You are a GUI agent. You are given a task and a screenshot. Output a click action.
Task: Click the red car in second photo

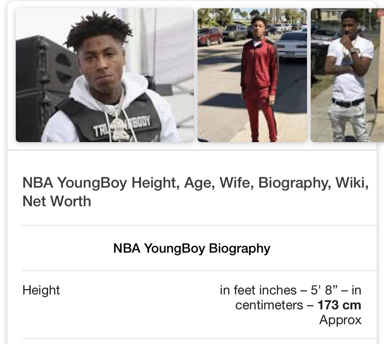pyautogui.click(x=210, y=36)
